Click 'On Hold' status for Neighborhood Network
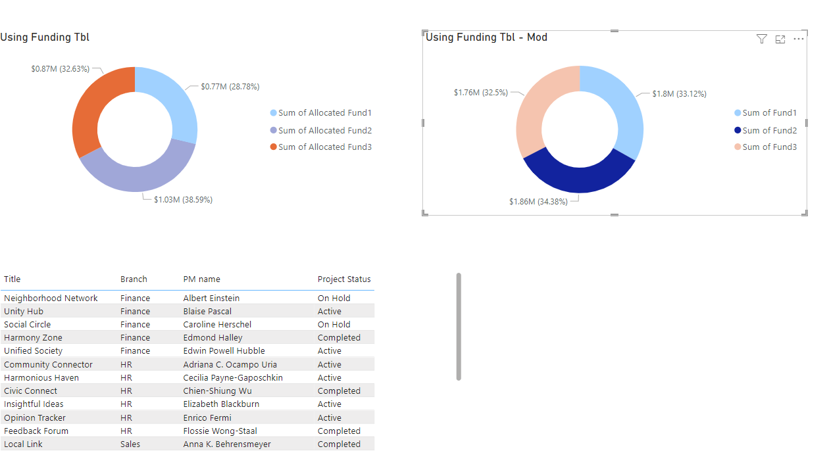This screenshot has height=451, width=827. [334, 298]
